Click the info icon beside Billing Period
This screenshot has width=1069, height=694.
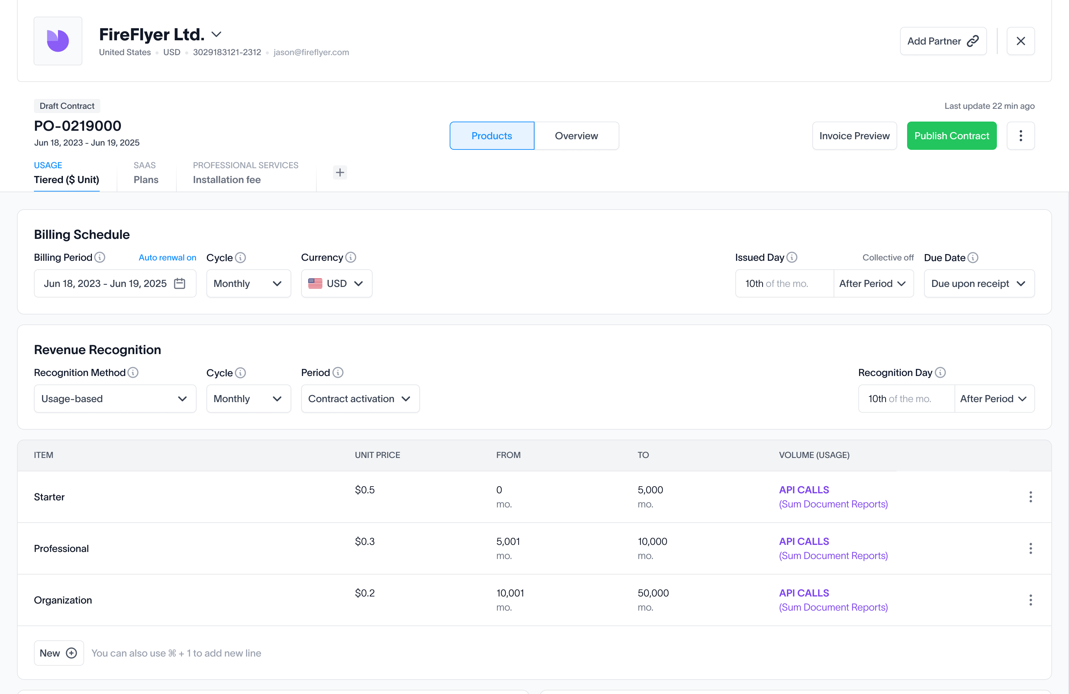tap(100, 257)
